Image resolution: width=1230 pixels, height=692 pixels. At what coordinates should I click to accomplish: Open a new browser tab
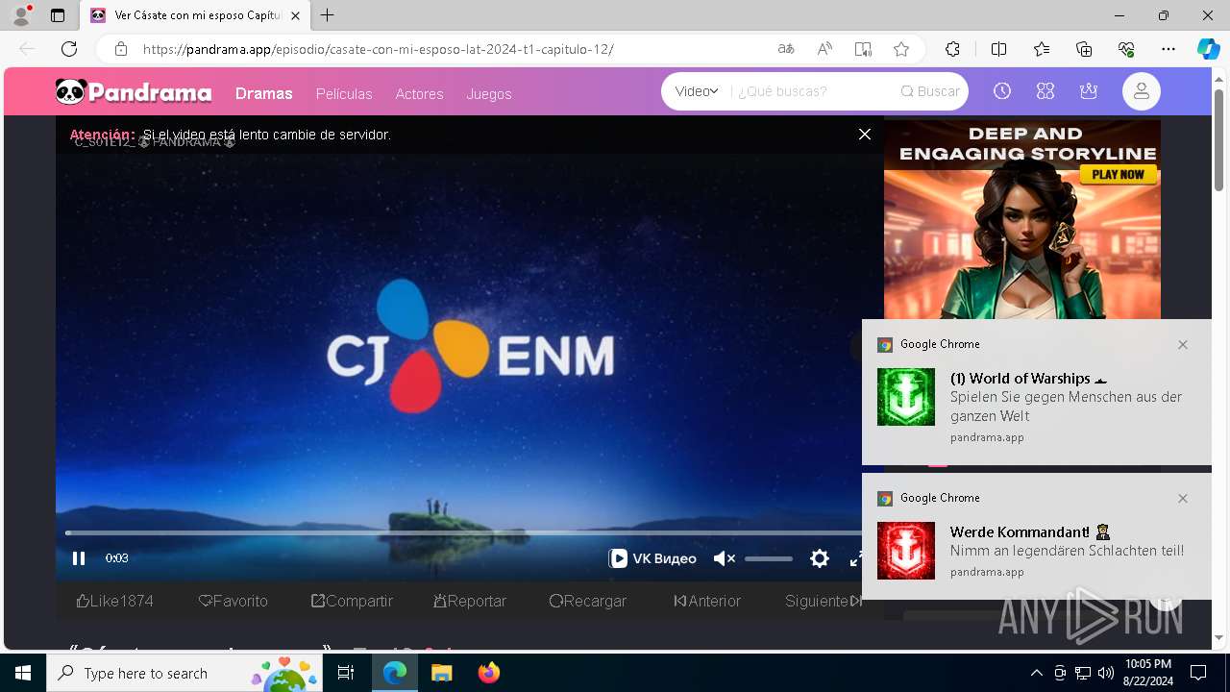coord(328,15)
